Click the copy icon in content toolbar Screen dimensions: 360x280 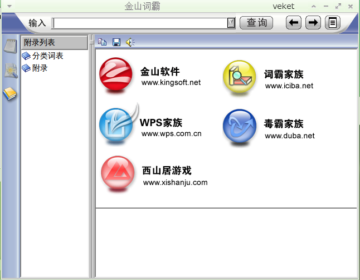[102, 42]
